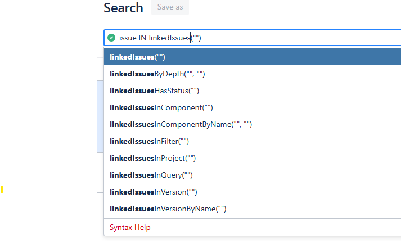Pick the linkedIssuesHasStatus suggestion
Image resolution: width=401 pixels, height=244 pixels.
pyautogui.click(x=155, y=91)
